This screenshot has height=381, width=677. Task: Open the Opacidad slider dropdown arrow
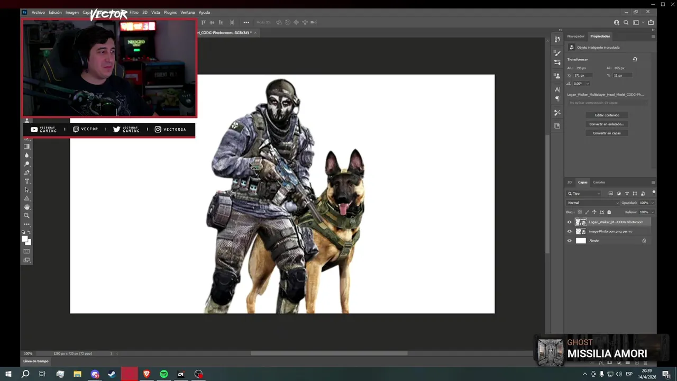[x=652, y=203]
